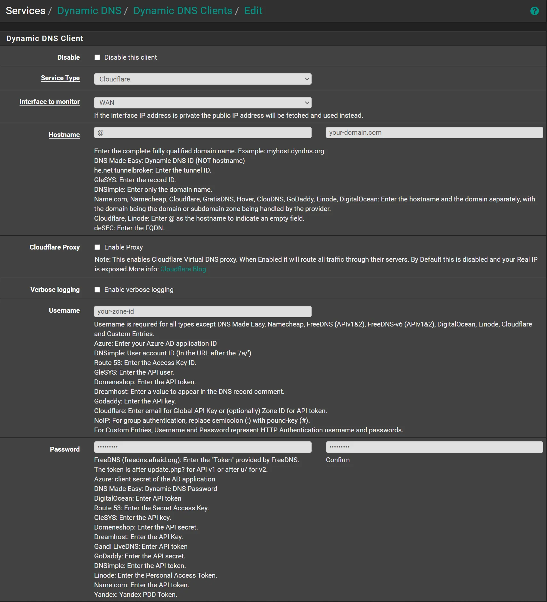The image size is (547, 602).
Task: Click the Username input field
Action: tap(202, 311)
